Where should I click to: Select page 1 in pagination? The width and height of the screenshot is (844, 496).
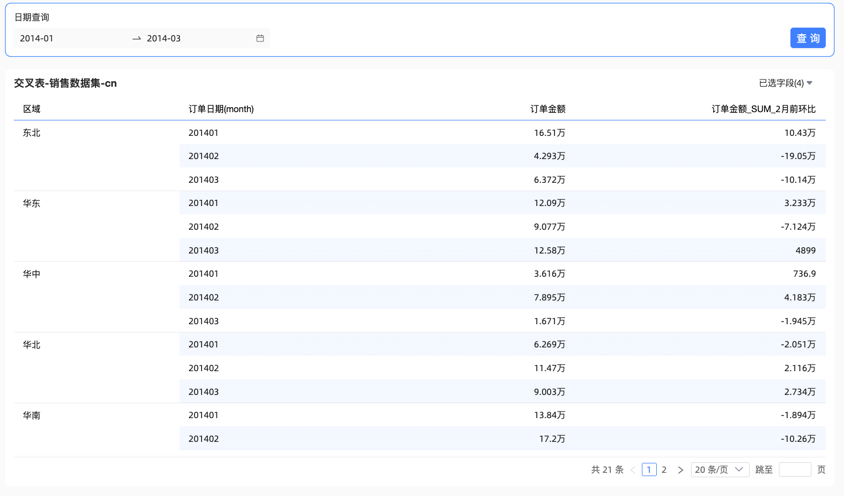(x=649, y=469)
